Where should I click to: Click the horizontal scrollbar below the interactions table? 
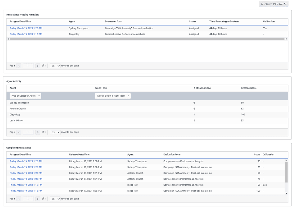pyautogui.click(x=146, y=39)
